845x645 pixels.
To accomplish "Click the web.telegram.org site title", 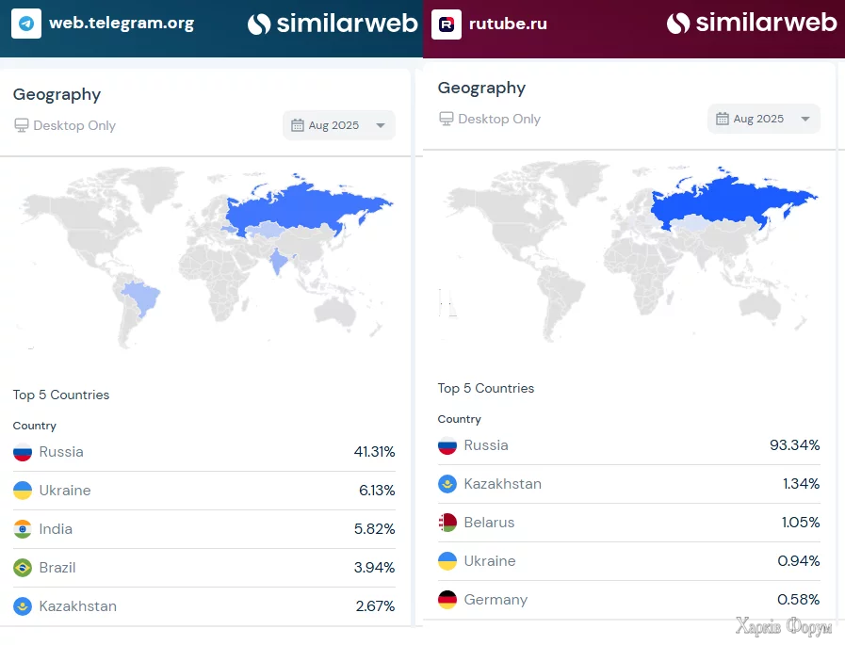I will pos(122,24).
